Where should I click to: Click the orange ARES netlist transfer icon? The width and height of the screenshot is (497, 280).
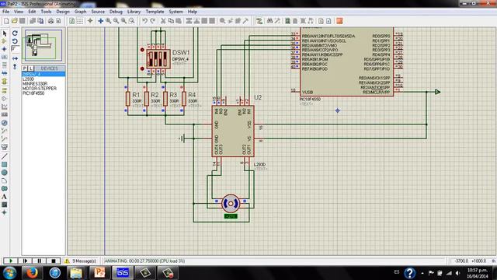339,21
